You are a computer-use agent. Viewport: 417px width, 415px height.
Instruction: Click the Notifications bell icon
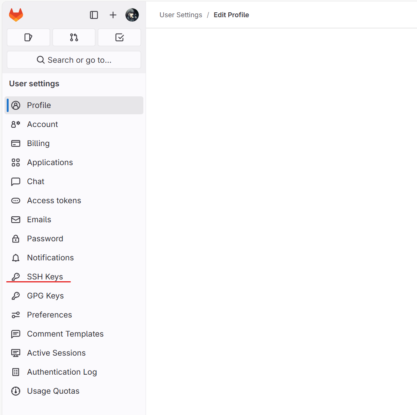click(x=16, y=258)
